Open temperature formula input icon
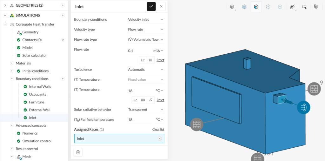325x161 pixels. pyautogui.click(x=150, y=100)
